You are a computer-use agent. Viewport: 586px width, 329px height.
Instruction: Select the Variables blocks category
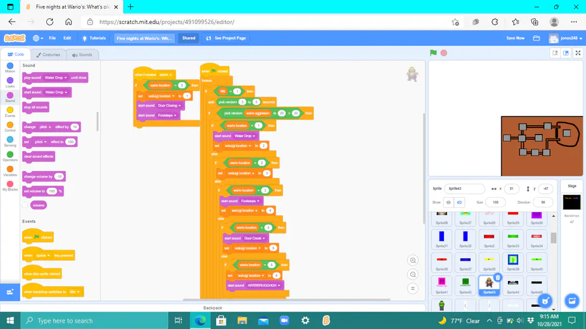(x=10, y=171)
